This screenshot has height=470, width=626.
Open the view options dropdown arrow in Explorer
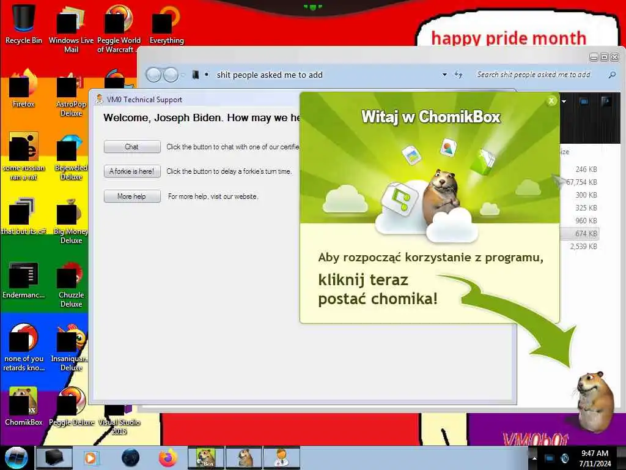tap(564, 102)
